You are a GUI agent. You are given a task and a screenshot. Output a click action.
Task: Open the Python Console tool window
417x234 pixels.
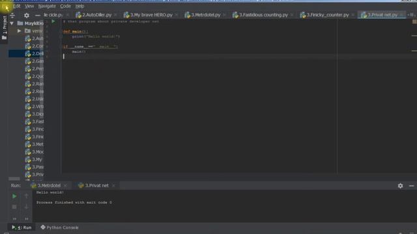59,227
